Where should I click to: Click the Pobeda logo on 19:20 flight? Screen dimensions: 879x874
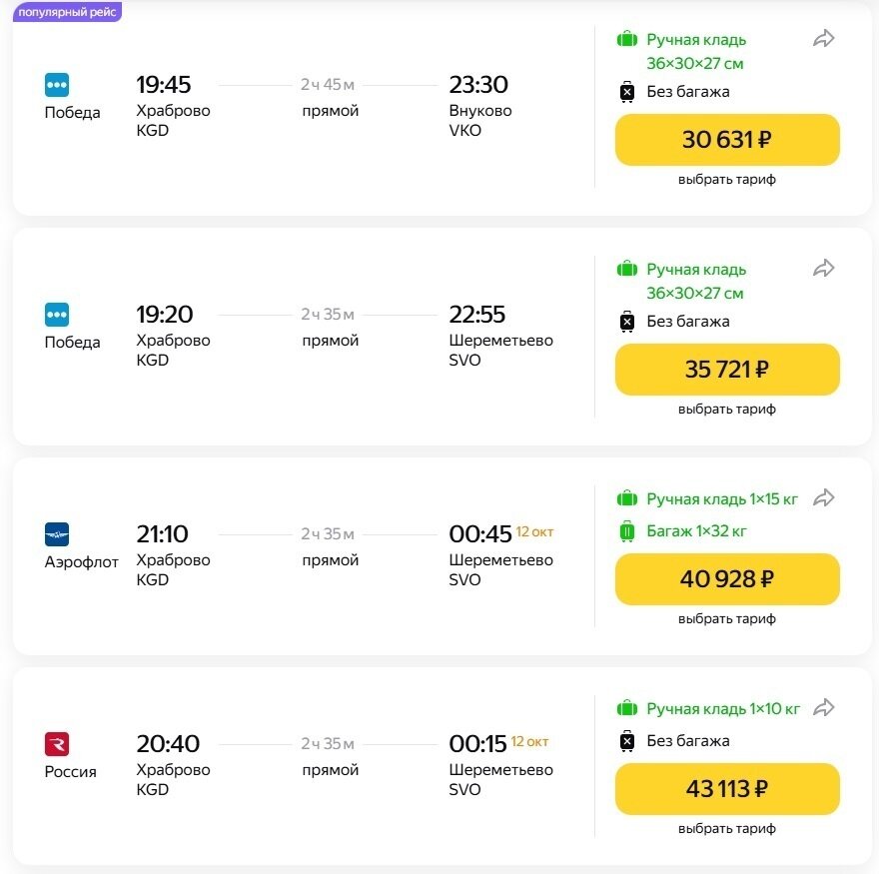[x=57, y=315]
